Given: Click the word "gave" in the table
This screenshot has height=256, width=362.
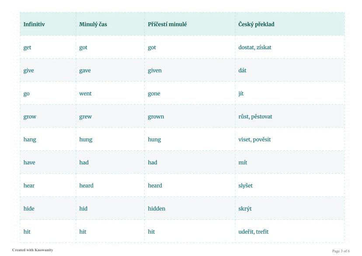Looking at the screenshot, I should [x=85, y=70].
